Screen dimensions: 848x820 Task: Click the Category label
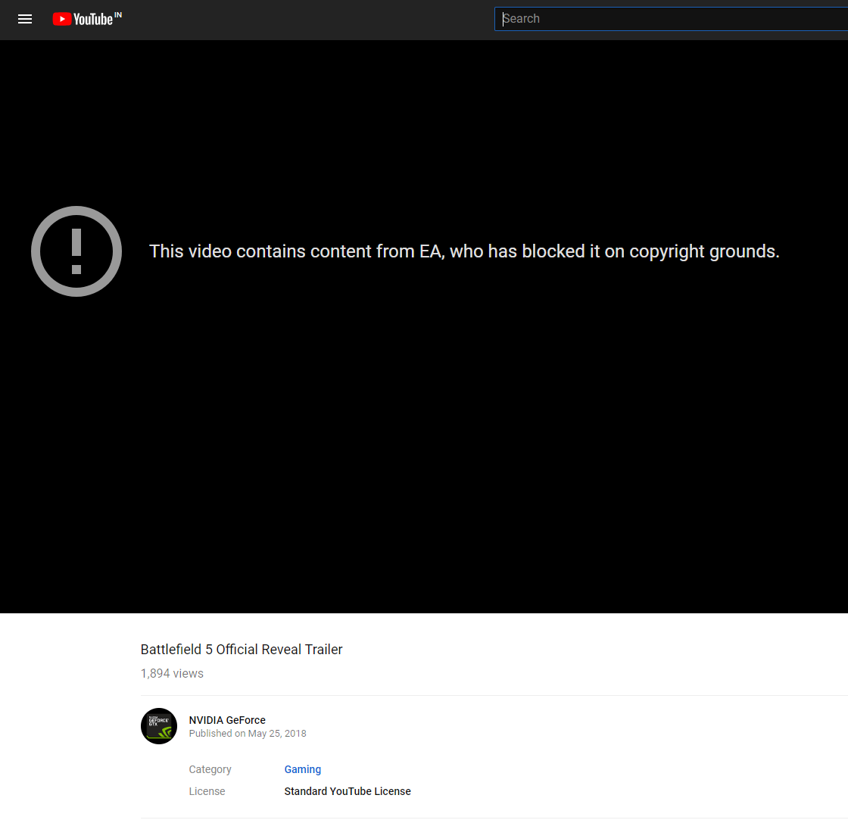pyautogui.click(x=210, y=769)
